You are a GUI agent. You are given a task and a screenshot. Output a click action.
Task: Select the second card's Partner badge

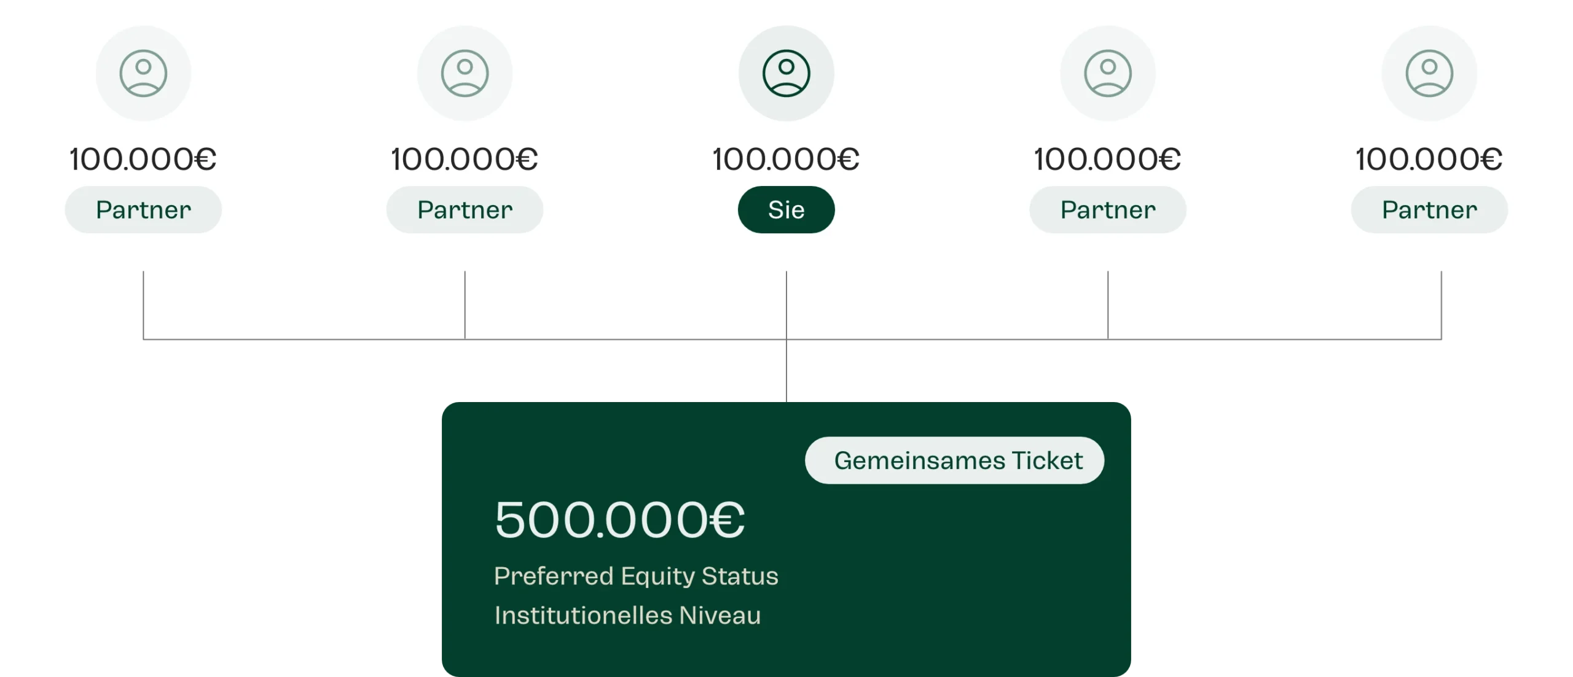tap(465, 210)
